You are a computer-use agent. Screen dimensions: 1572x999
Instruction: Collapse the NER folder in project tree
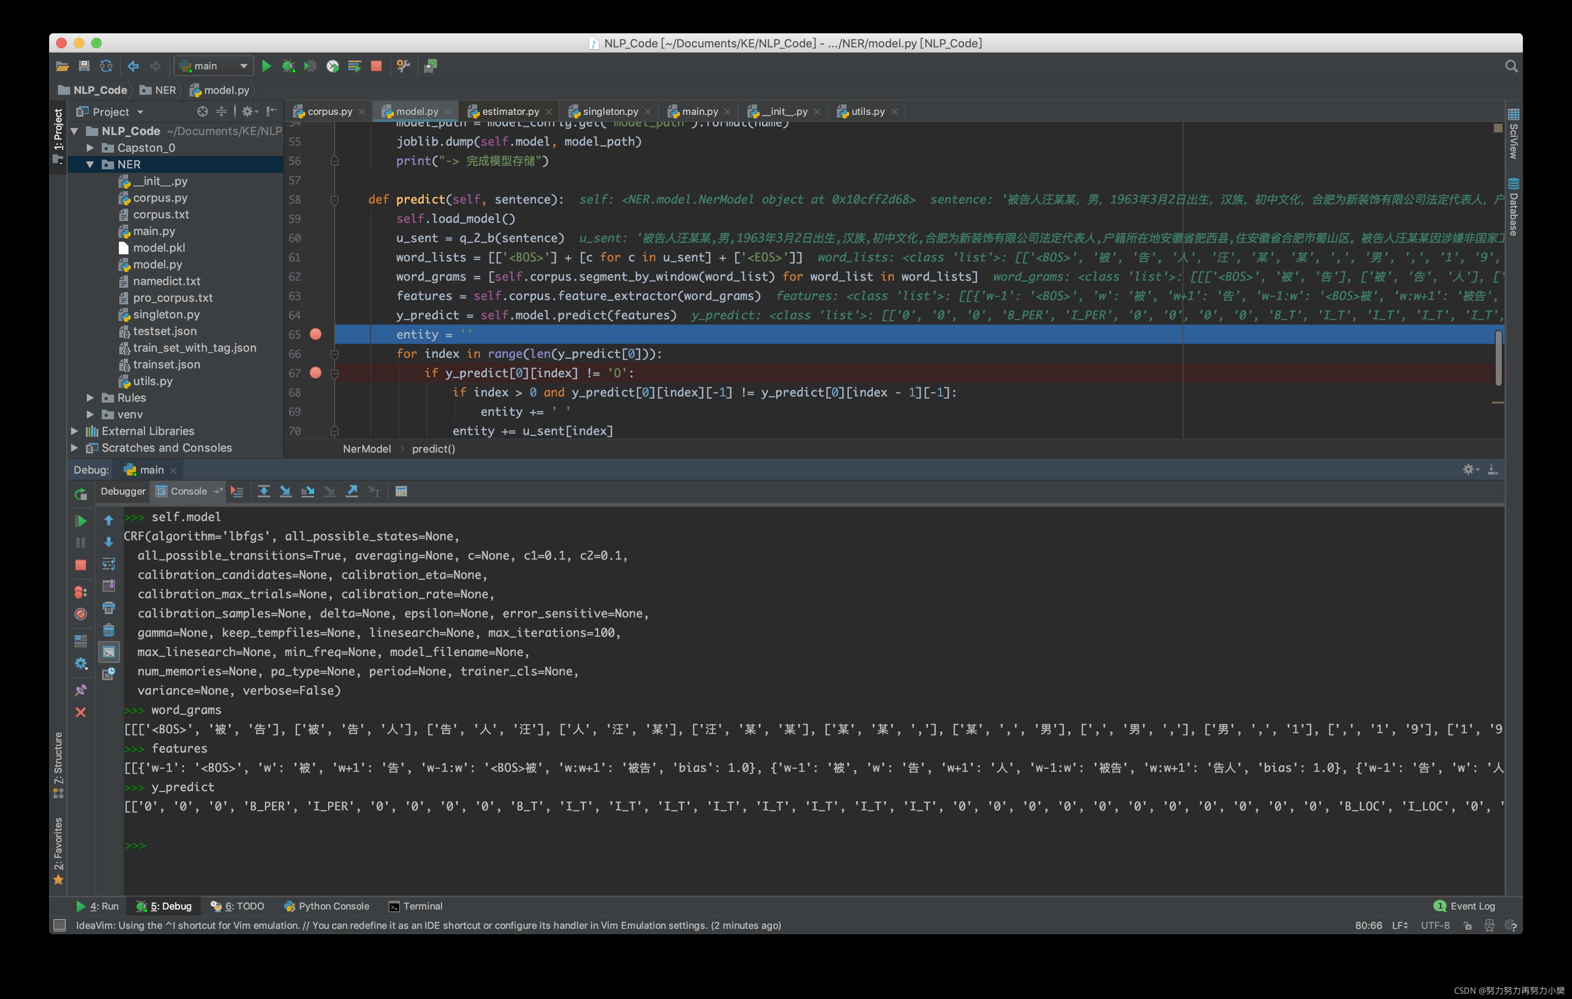90,164
